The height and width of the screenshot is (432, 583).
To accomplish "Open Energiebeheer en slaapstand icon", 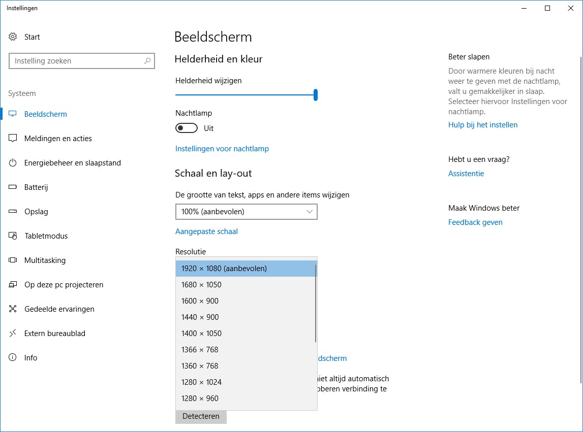I will tap(13, 163).
